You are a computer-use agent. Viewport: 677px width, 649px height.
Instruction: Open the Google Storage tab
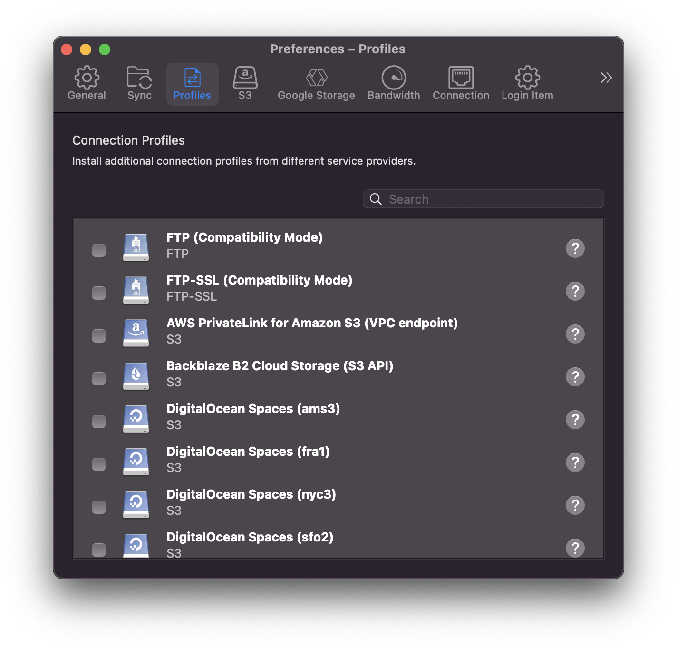[316, 84]
